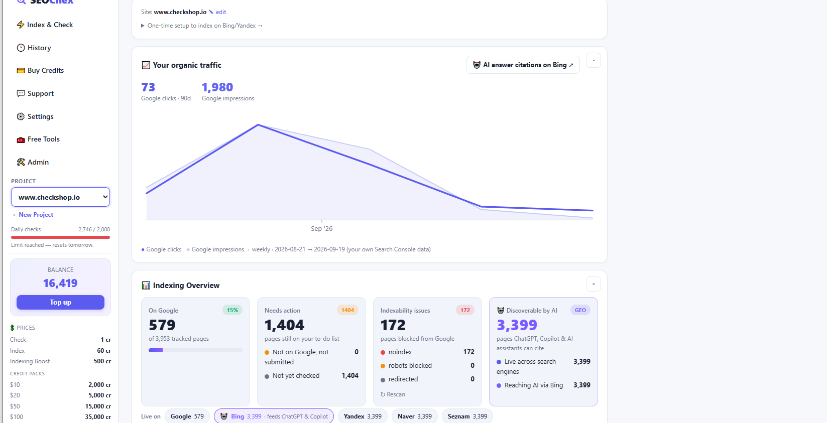The image size is (827, 423).
Task: Expand One-time setup to index on Bing/Yandex
Action: coord(202,26)
